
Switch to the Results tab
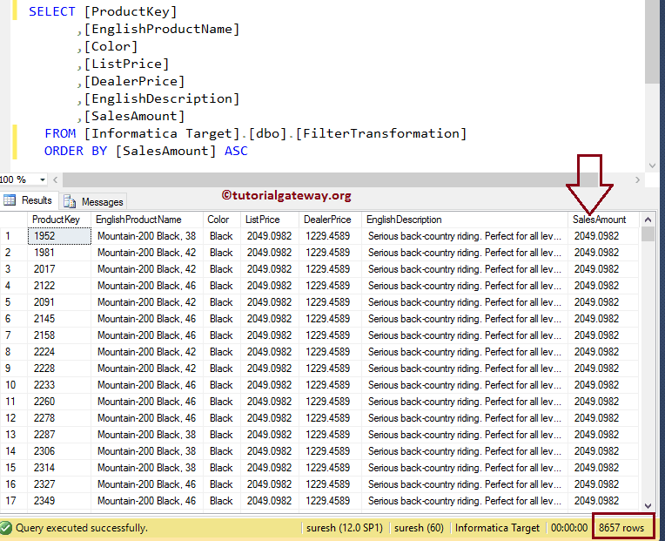29,200
